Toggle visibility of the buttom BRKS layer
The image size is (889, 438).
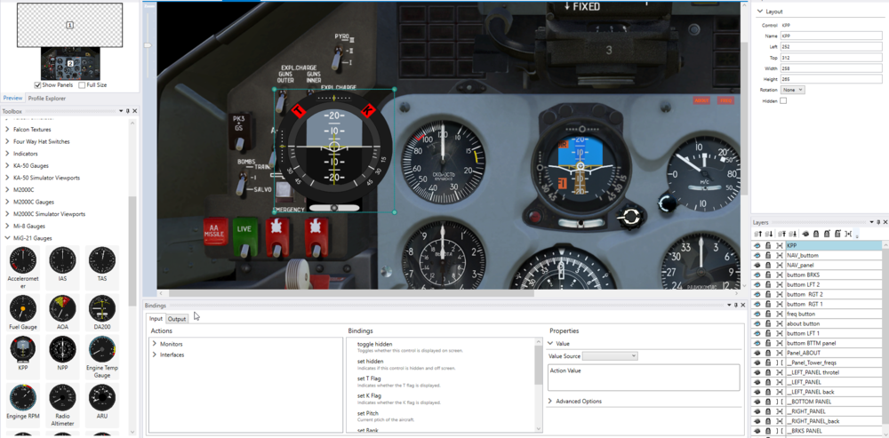[x=757, y=275]
